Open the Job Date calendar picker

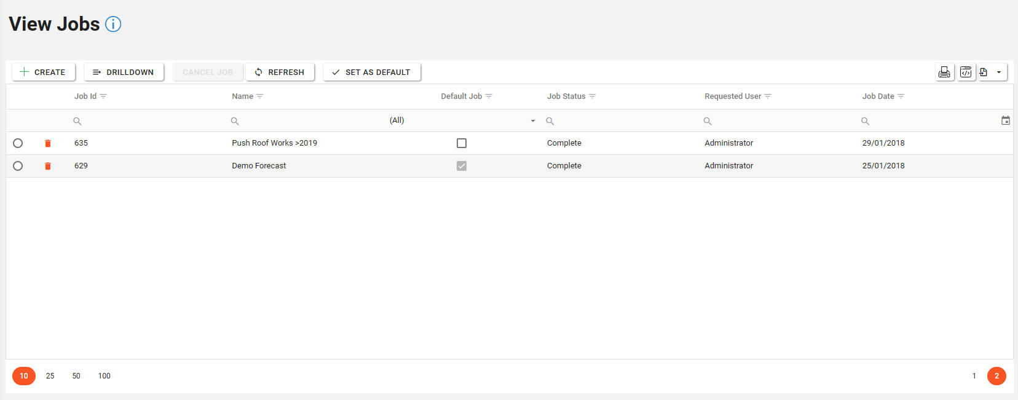1005,120
